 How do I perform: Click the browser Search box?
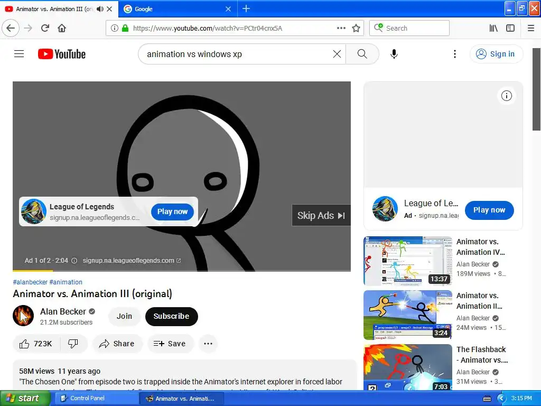point(409,28)
